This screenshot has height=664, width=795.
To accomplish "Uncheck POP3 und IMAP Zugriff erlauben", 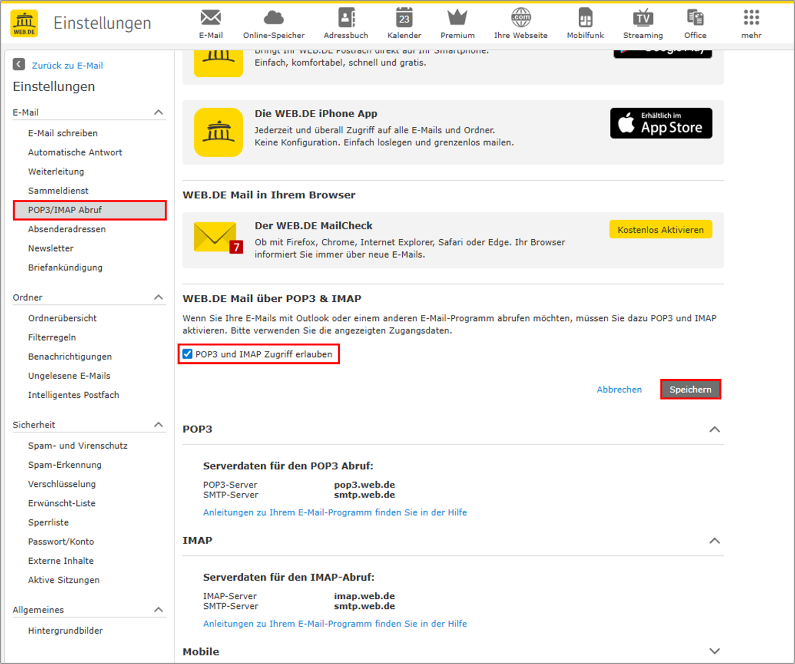I will 188,354.
